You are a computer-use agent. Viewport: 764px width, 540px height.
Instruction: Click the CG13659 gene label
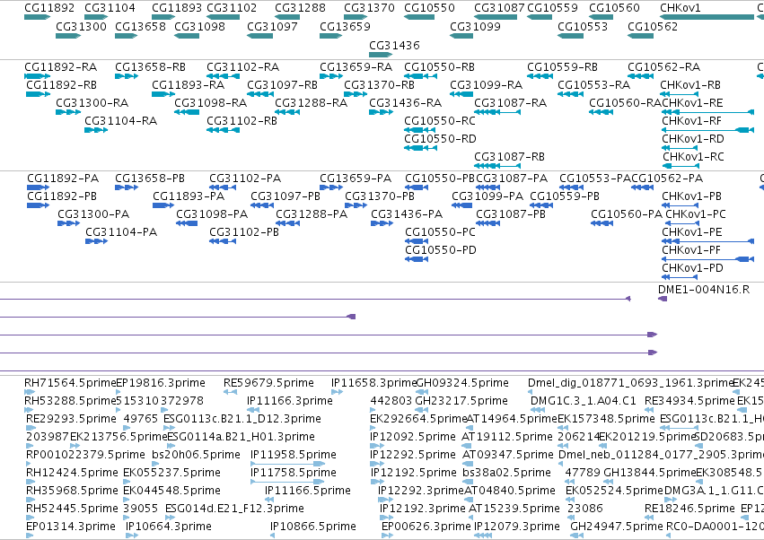(x=345, y=26)
